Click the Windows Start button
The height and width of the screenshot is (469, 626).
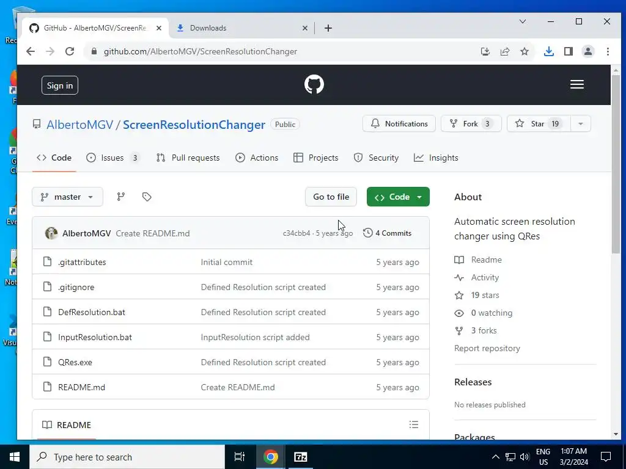tap(15, 457)
